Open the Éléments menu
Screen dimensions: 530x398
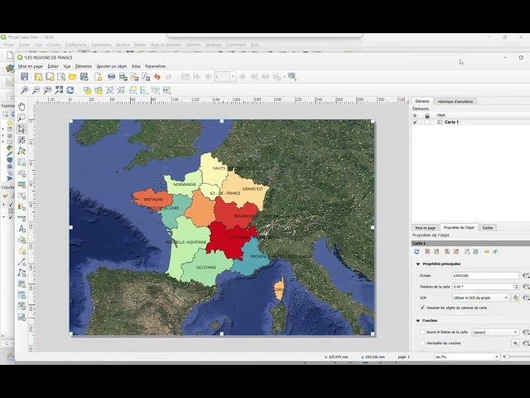point(84,66)
